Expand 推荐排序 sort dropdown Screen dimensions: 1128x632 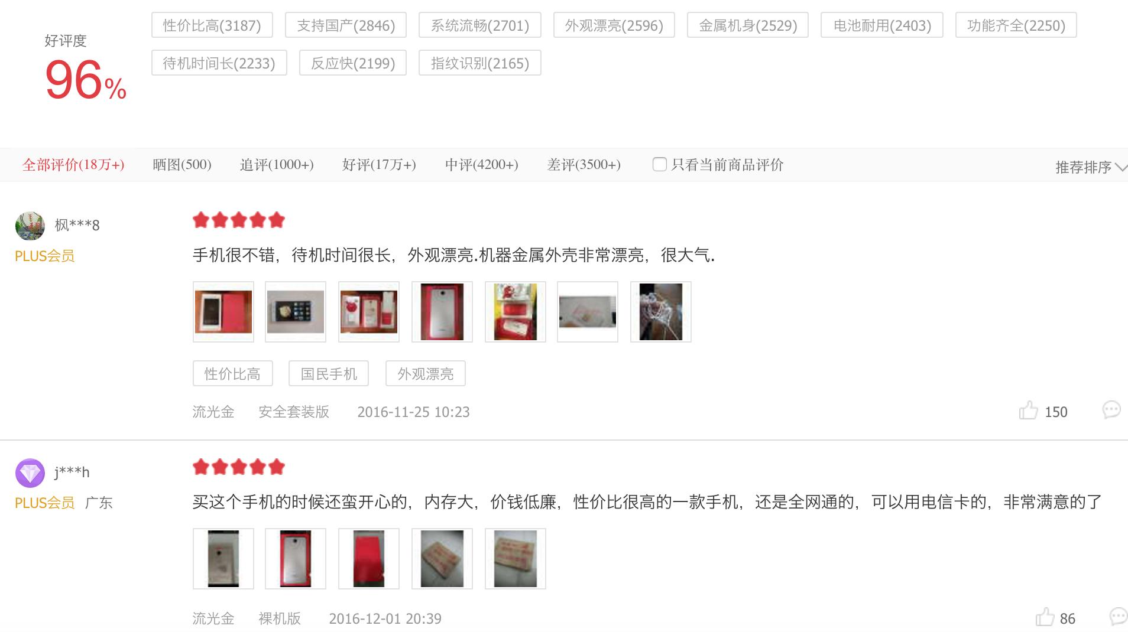click(x=1091, y=167)
